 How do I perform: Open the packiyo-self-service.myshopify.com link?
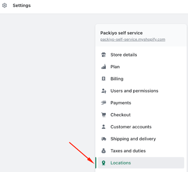133,40
